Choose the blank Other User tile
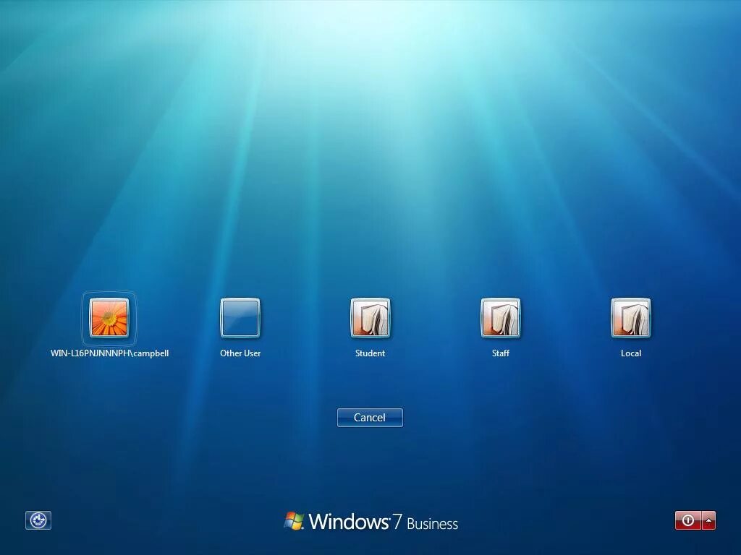Image resolution: width=741 pixels, height=555 pixels. pyautogui.click(x=240, y=318)
